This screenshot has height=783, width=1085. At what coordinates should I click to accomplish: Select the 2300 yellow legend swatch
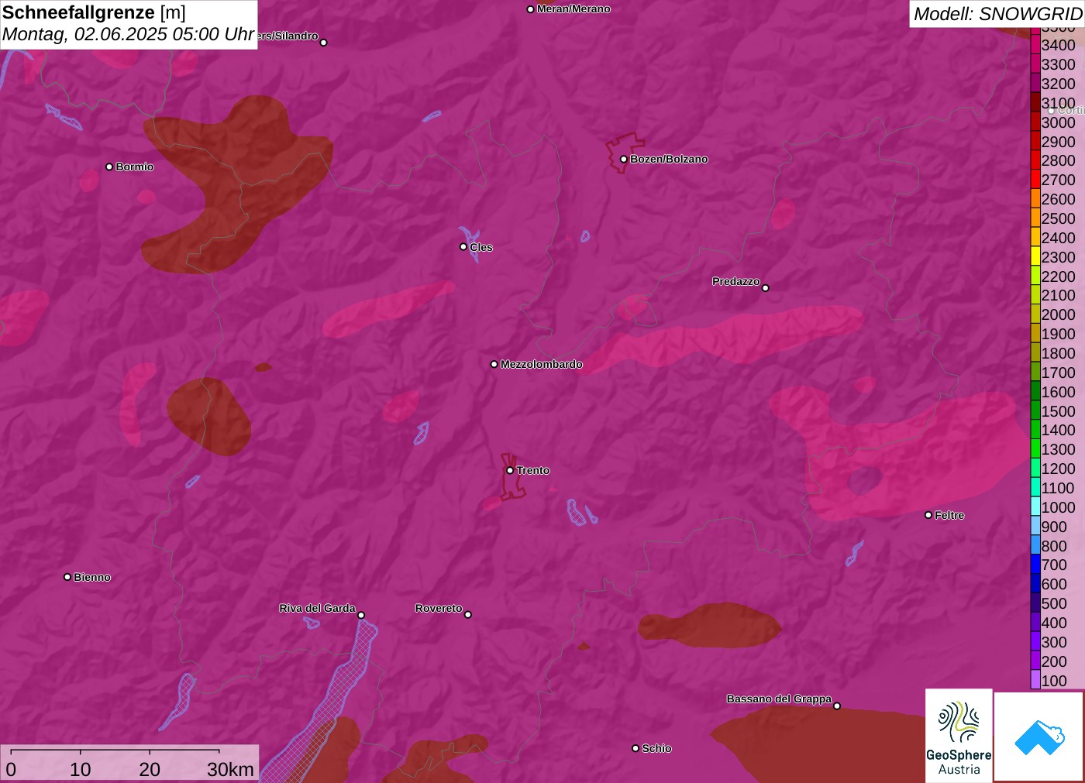(1035, 256)
